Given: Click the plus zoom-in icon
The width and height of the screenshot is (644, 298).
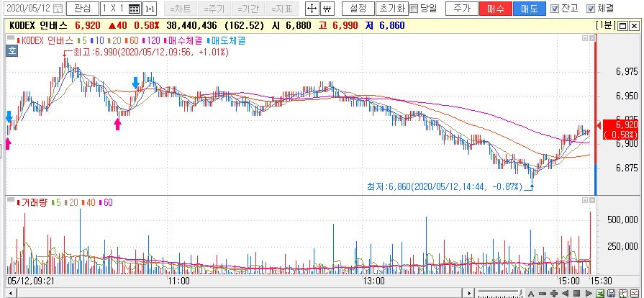Looking at the screenshot, I should (554, 294).
